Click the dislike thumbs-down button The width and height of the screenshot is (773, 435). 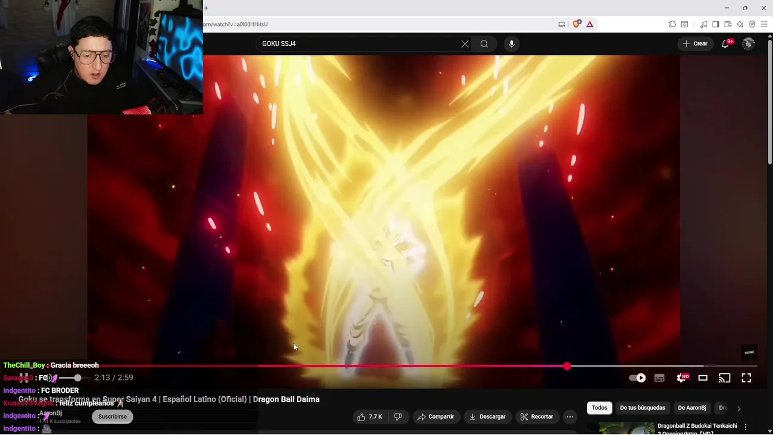point(398,417)
